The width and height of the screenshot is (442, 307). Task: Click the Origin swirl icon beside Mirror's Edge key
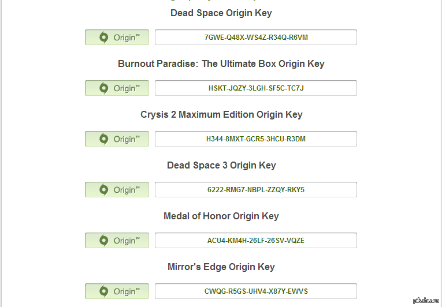point(104,291)
